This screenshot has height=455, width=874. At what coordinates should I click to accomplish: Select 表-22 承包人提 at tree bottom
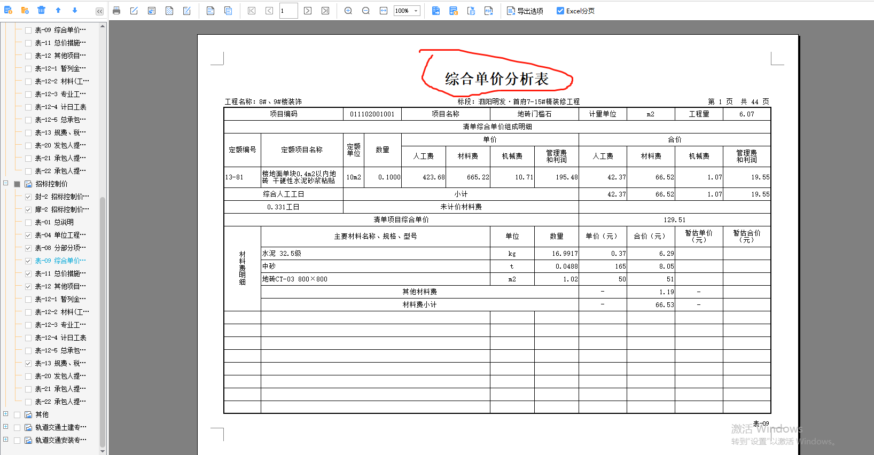(60, 402)
